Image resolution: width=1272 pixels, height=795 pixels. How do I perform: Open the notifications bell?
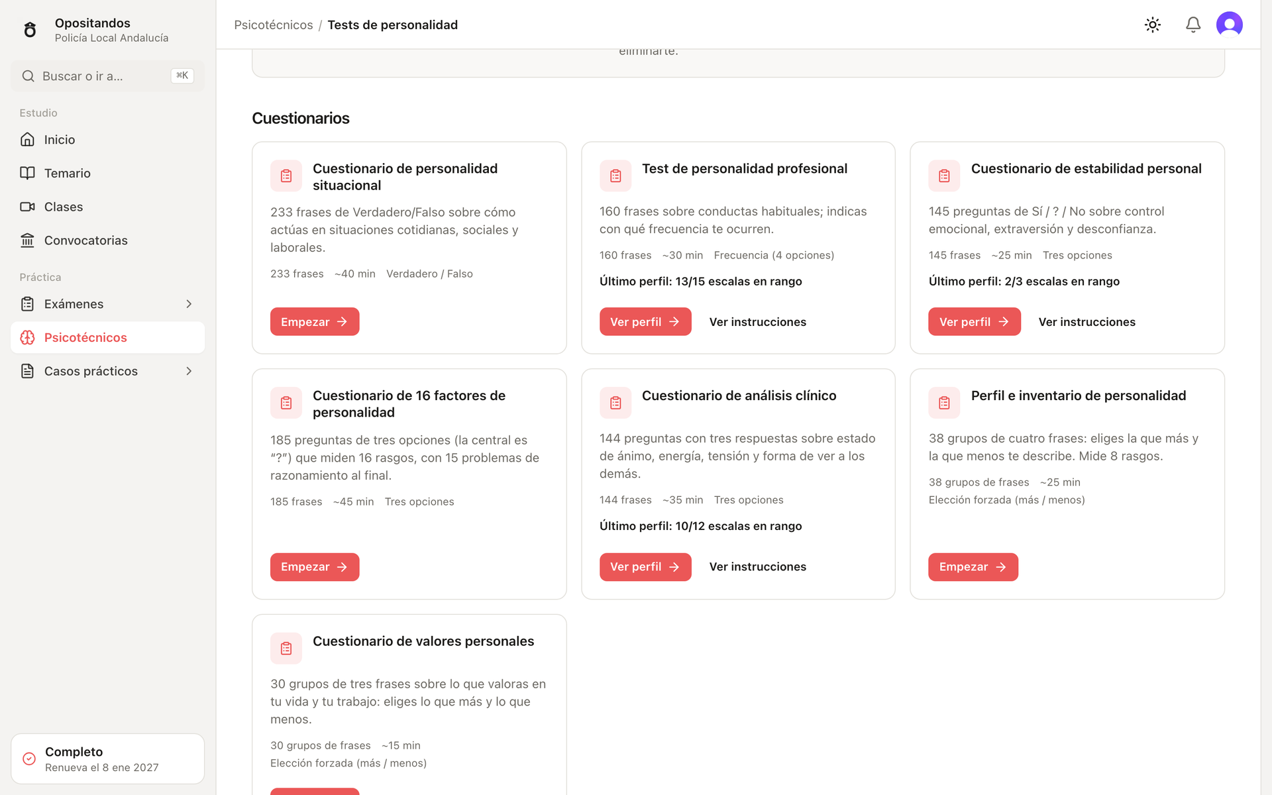point(1193,25)
